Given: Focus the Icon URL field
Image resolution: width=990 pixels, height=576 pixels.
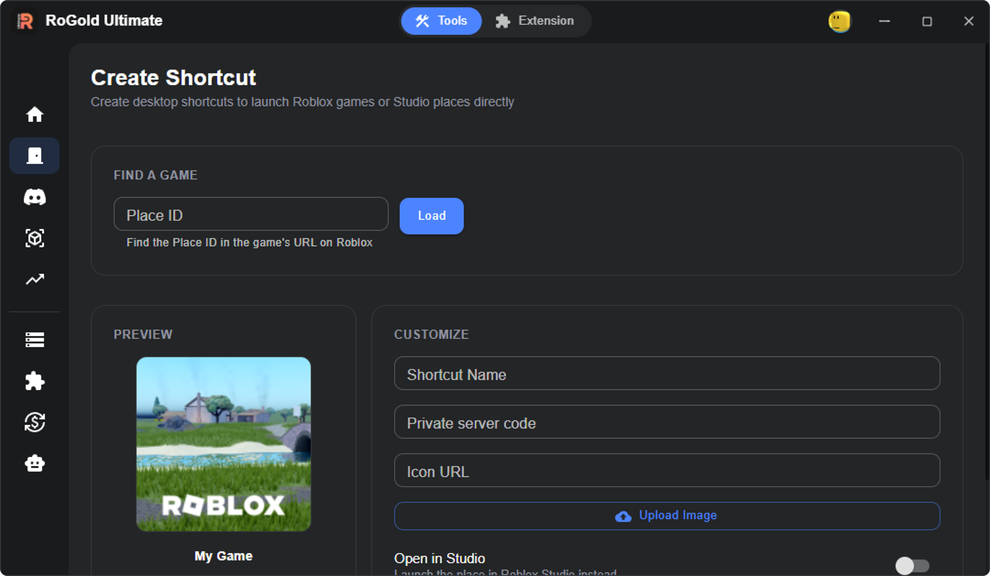Looking at the screenshot, I should point(667,470).
